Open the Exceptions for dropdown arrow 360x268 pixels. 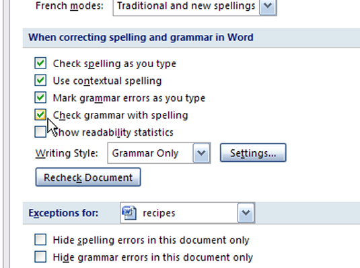[246, 213]
